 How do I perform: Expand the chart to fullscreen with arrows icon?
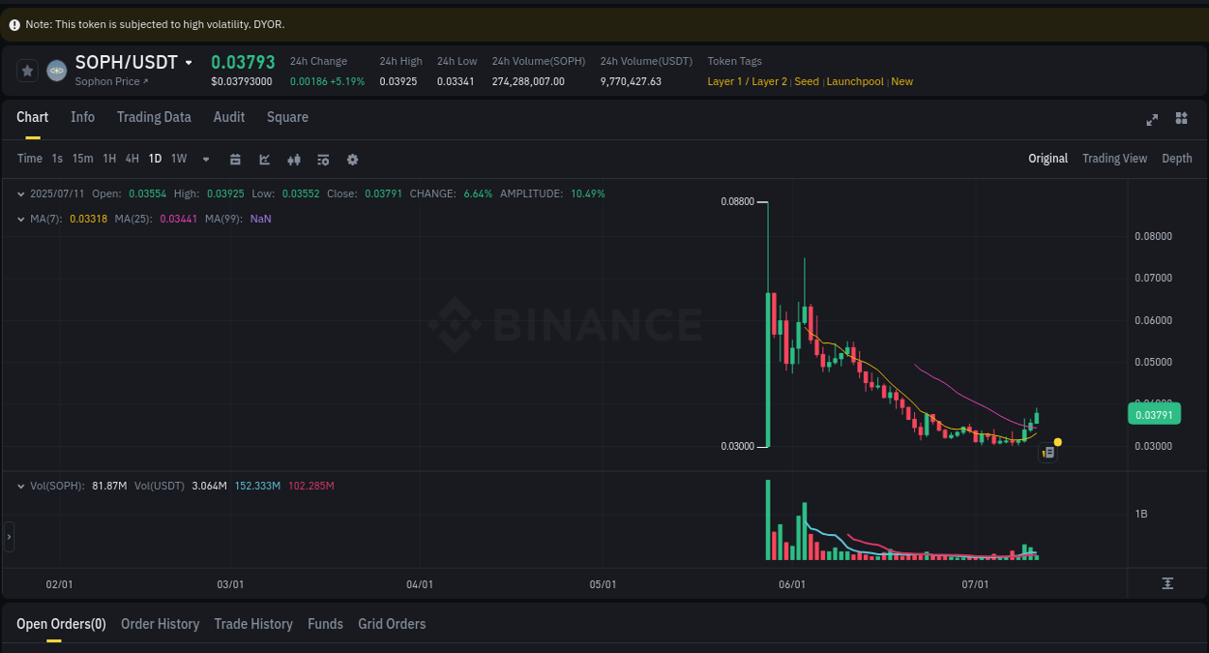[1152, 120]
